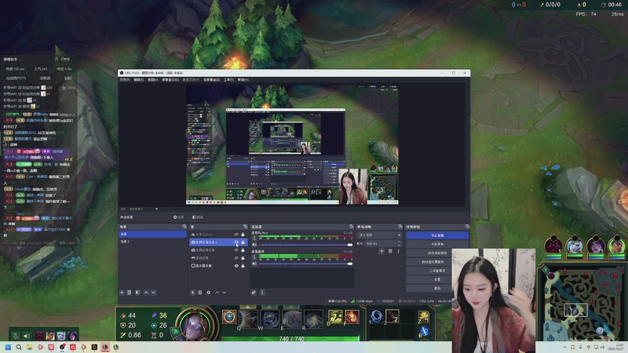Pop out the Controls dock
Image resolution: width=628 pixels, height=353 pixels.
467,227
